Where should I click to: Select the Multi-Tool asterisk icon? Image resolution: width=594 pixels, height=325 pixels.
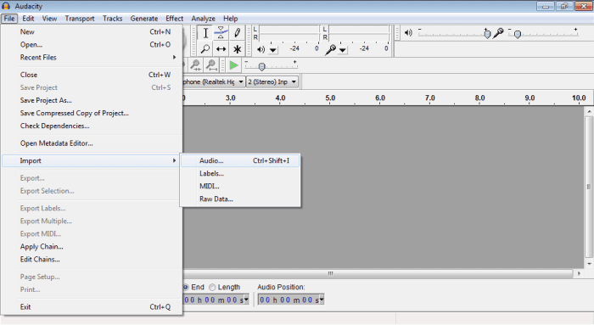click(237, 49)
